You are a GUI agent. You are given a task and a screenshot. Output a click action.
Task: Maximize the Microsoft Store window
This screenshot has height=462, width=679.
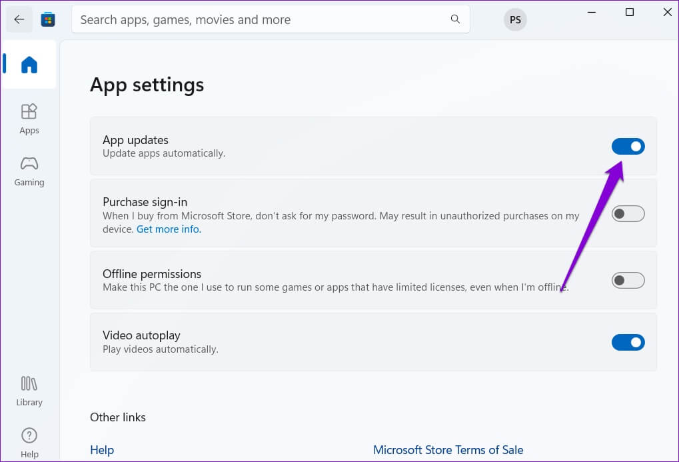pos(630,13)
